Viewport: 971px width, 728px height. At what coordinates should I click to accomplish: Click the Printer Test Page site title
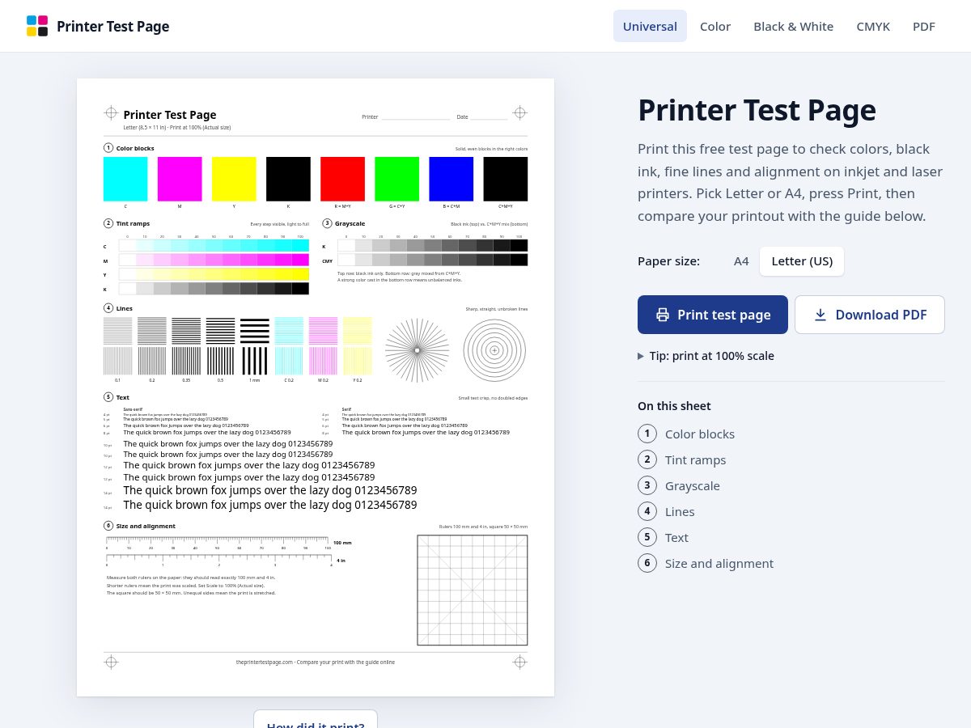coord(112,27)
